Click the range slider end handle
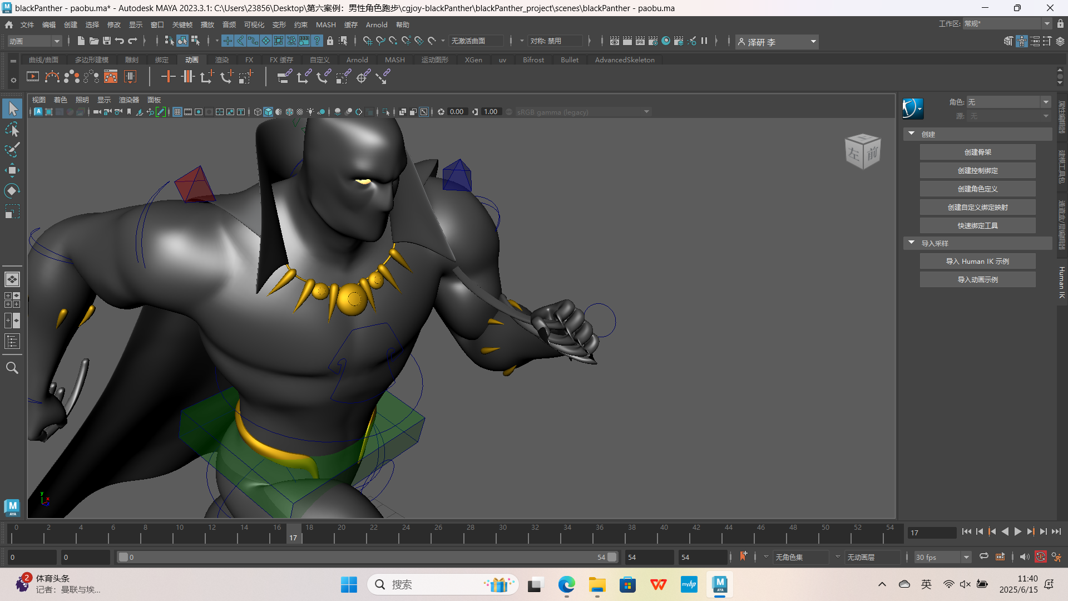This screenshot has height=601, width=1068. pos(612,557)
